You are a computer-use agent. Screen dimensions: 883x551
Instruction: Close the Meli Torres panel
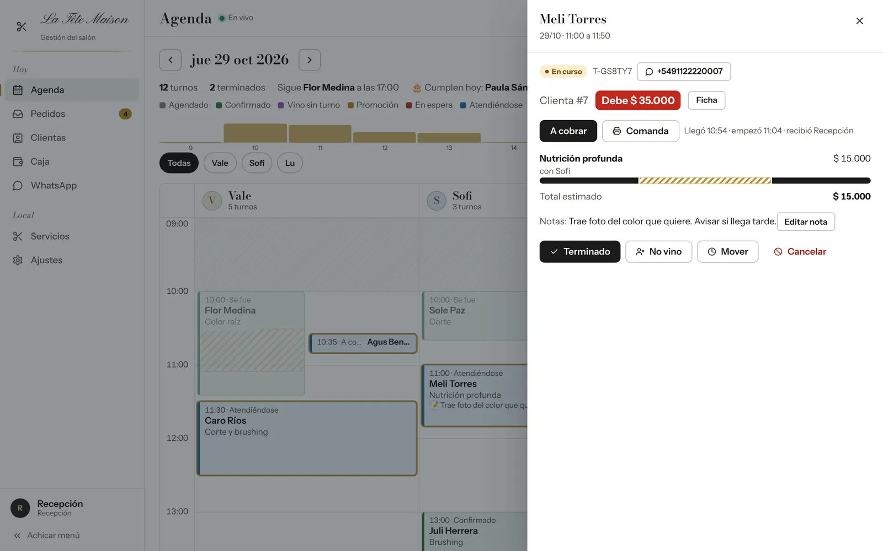[x=859, y=21]
